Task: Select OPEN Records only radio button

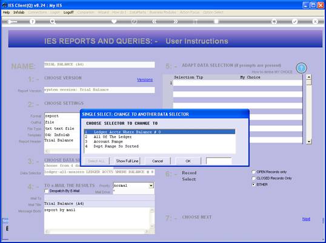Action: click(253, 172)
